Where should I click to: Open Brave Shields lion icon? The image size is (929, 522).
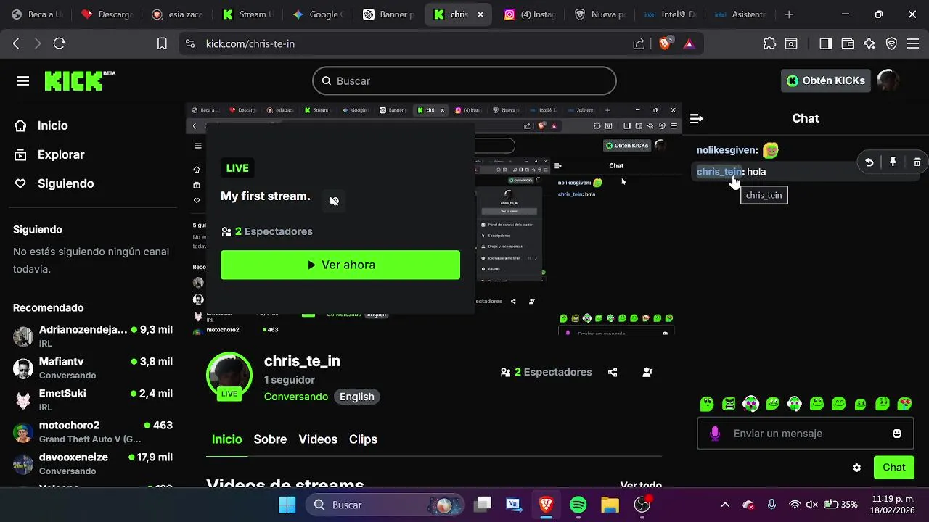pyautogui.click(x=665, y=43)
